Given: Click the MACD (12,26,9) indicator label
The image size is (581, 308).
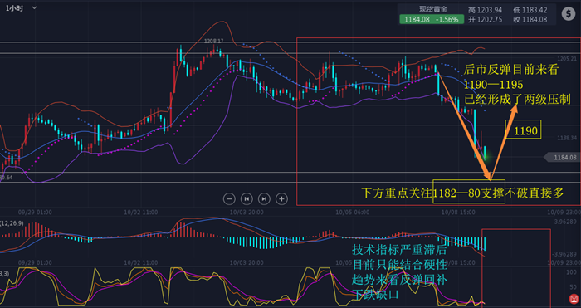Looking at the screenshot, I should click(x=12, y=223).
